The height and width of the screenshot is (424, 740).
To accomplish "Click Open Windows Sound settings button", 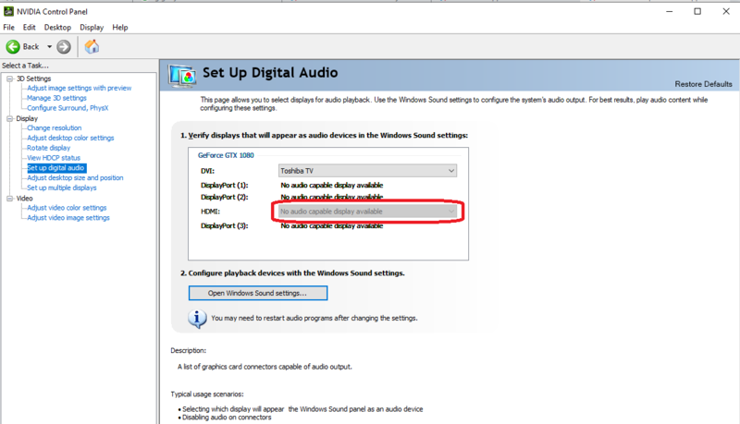I will pos(258,293).
